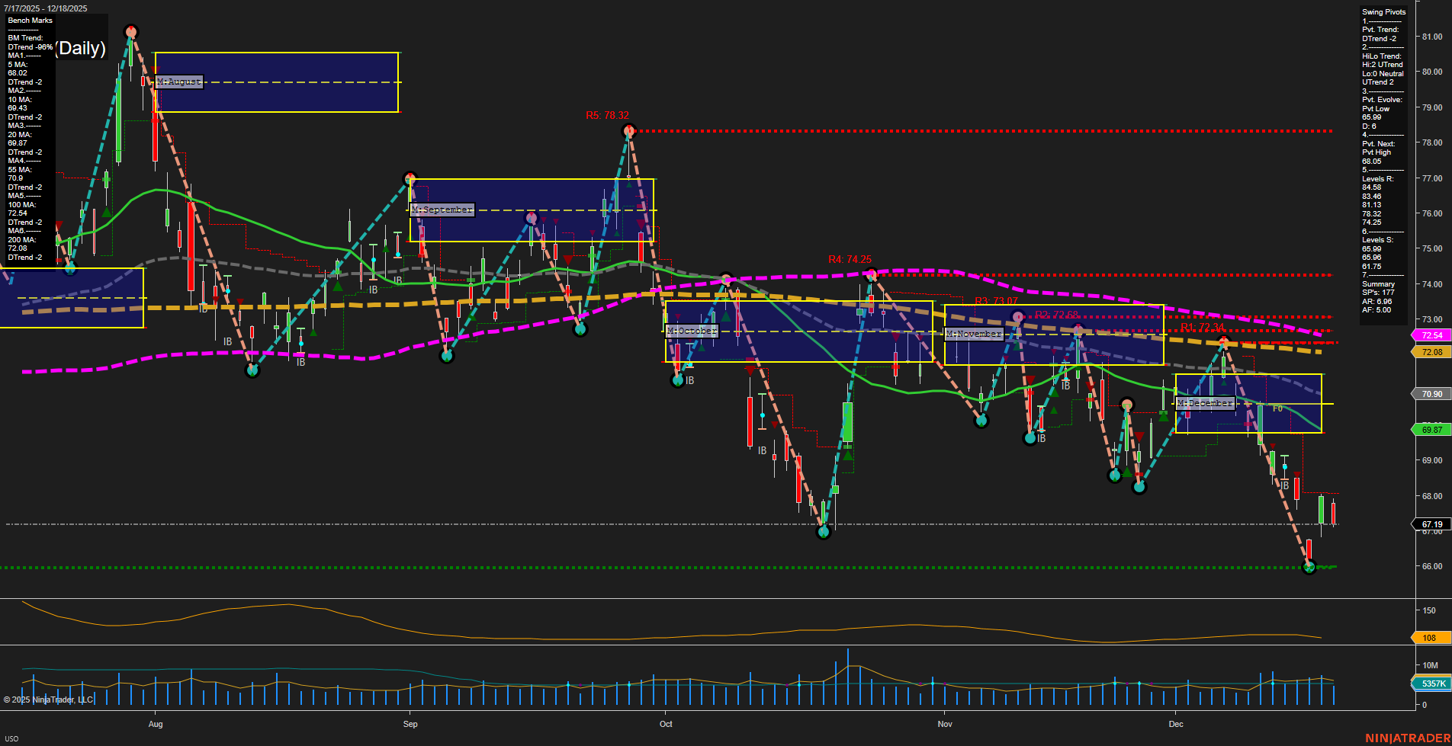1452x746 pixels.
Task: Click the orange 72.08 price tag
Action: (1431, 351)
